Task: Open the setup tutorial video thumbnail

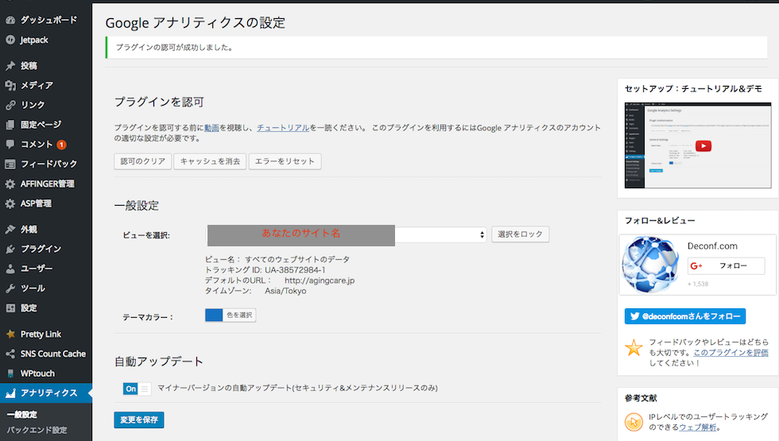Action: coord(698,145)
